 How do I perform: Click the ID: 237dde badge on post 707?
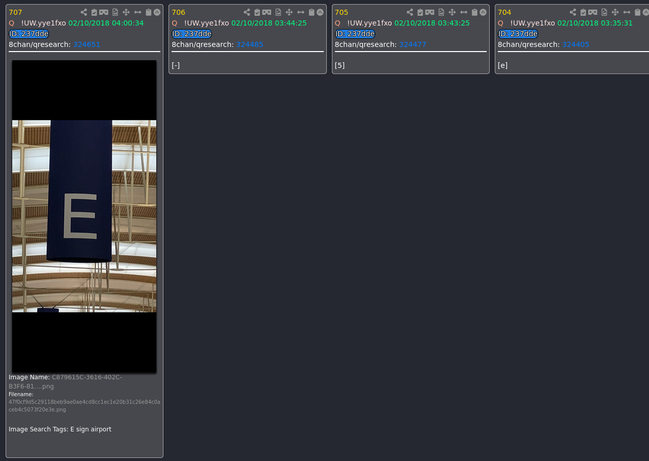(29, 34)
